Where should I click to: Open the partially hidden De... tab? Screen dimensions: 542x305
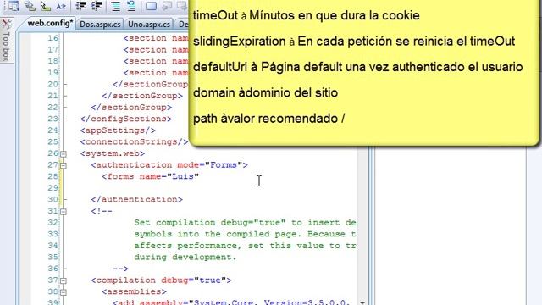tap(182, 25)
